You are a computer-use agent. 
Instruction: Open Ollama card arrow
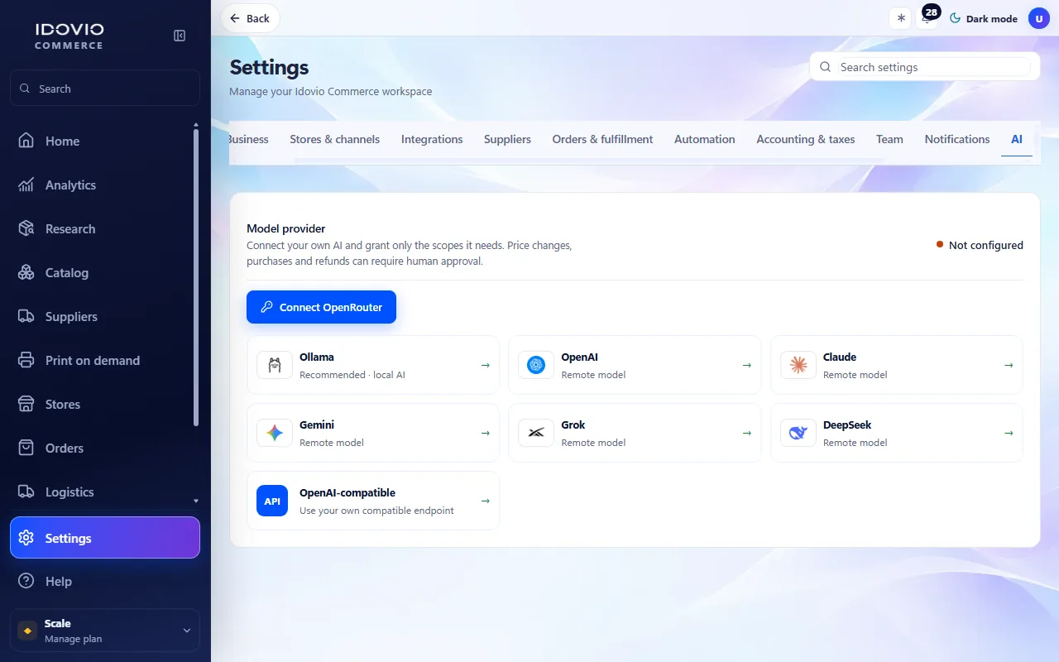485,365
